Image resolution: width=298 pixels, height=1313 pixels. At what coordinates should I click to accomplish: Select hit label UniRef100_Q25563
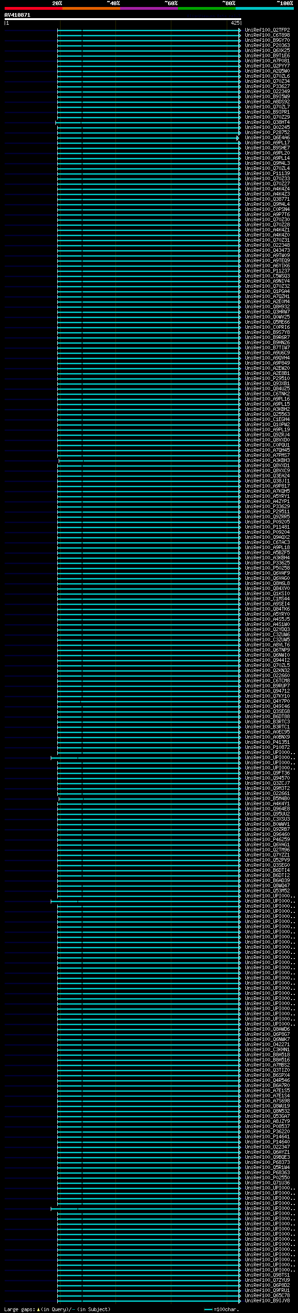(267, 415)
